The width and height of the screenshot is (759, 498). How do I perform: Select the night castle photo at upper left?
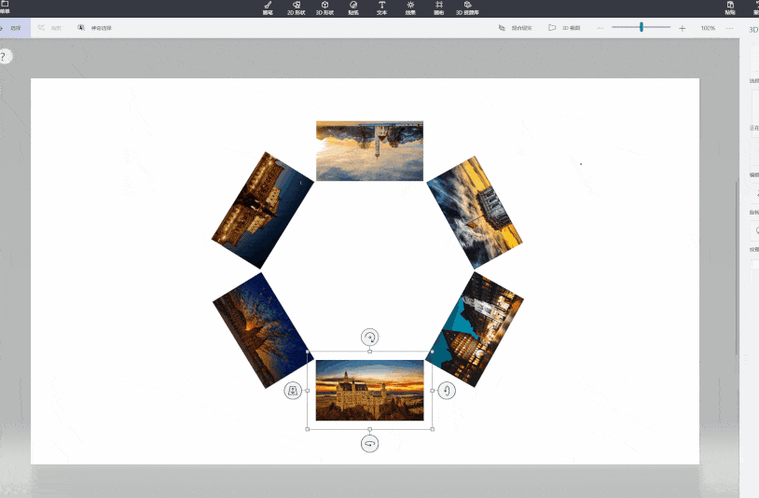point(263,210)
